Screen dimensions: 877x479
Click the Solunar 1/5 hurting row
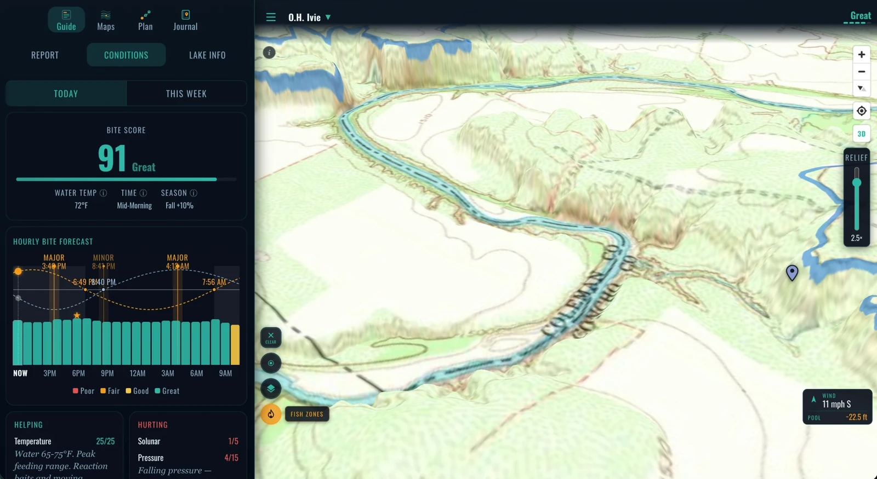point(188,441)
